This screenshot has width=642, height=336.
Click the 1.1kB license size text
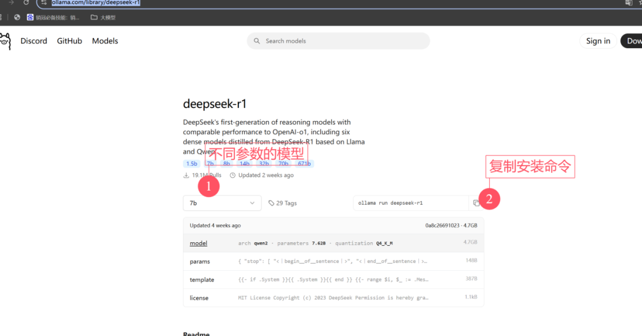[x=471, y=297]
